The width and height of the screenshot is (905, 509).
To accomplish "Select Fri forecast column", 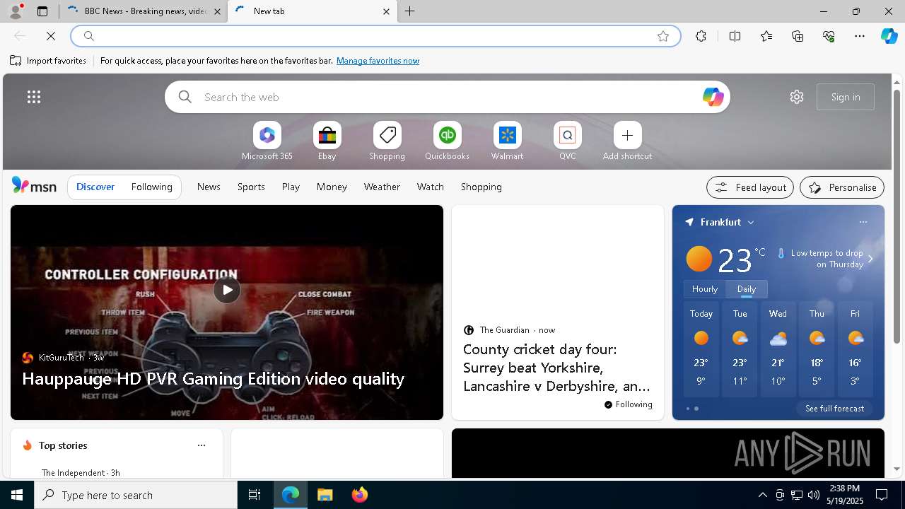I will [855, 349].
